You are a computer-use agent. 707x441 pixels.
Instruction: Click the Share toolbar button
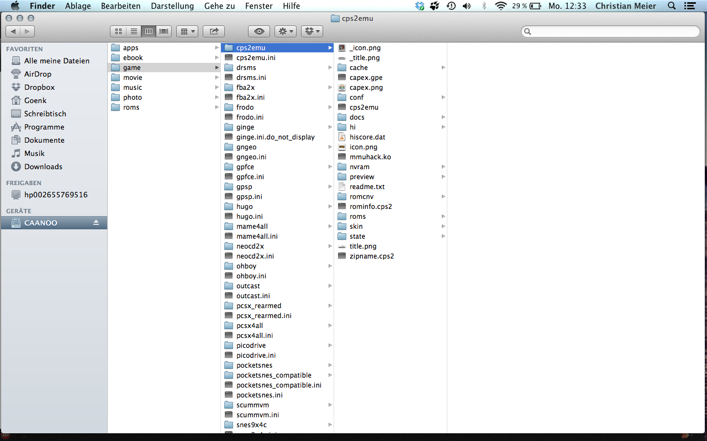coord(214,31)
